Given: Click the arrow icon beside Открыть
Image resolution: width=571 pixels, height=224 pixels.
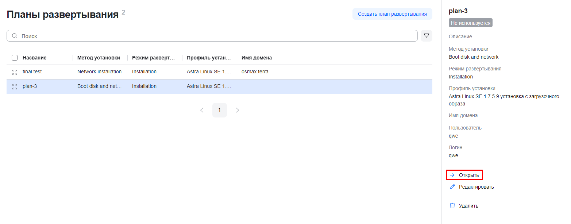Looking at the screenshot, I should [452, 175].
